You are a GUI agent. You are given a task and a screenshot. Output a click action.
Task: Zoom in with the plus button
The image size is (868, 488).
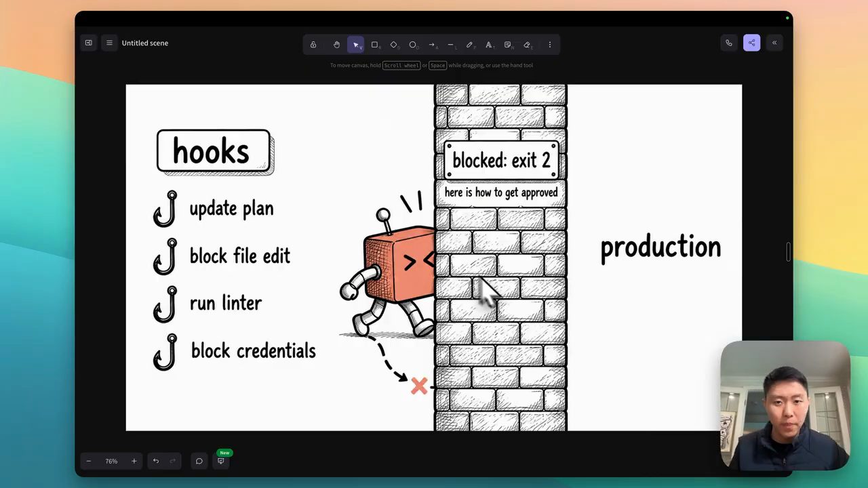(x=134, y=461)
